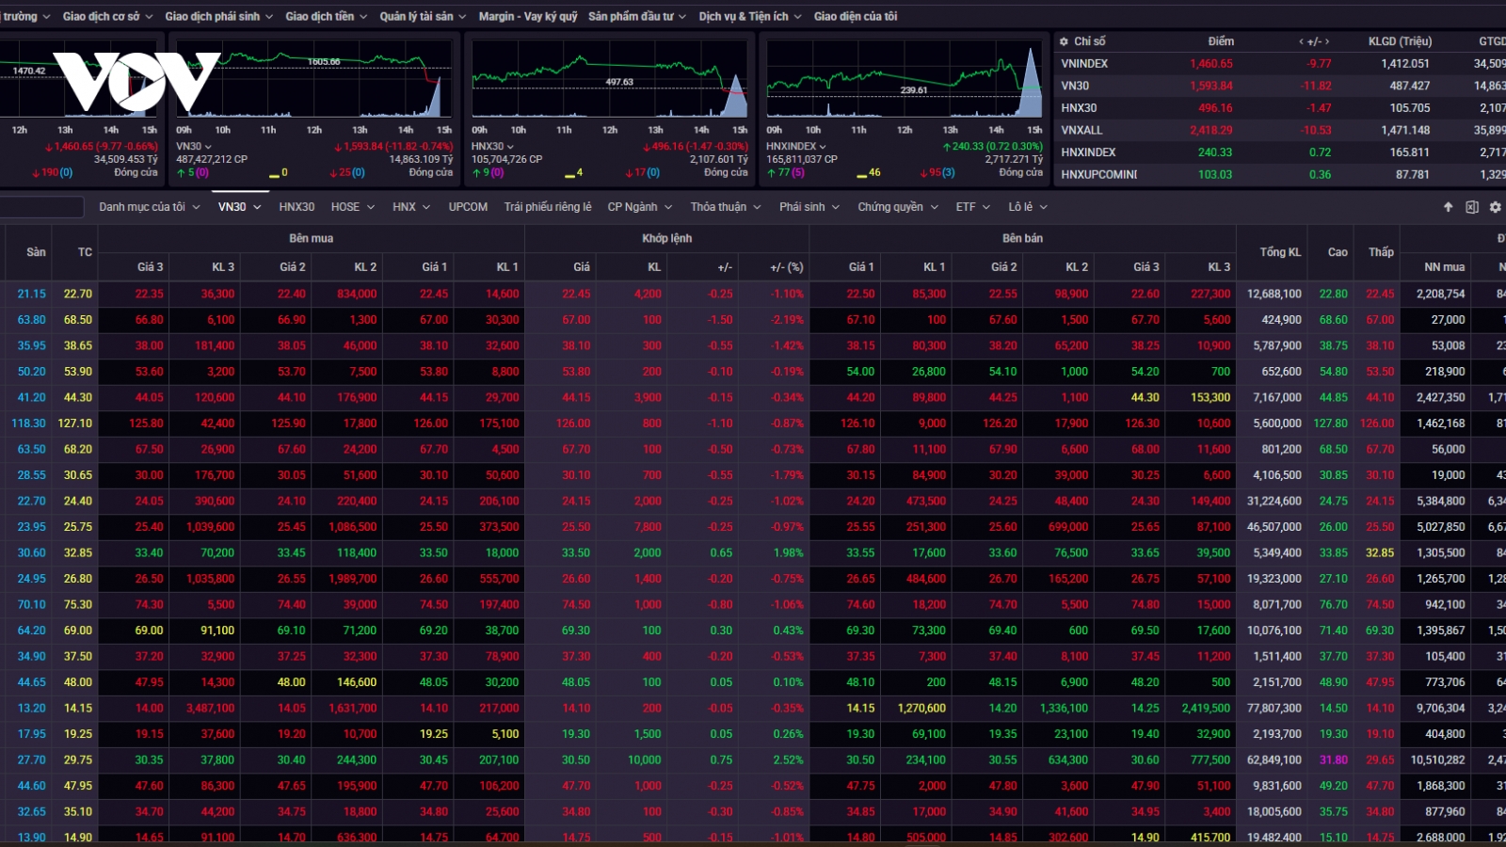This screenshot has height=847, width=1506.
Task: Click the left arrow beside +/- header
Action: click(1302, 41)
